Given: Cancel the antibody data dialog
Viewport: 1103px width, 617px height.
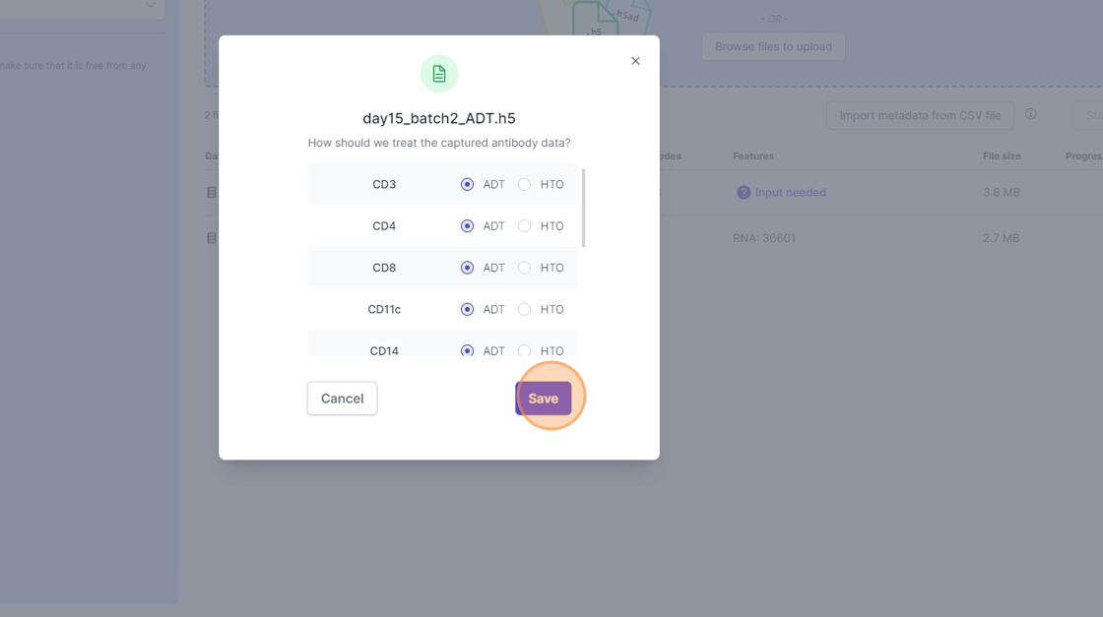Looking at the screenshot, I should [342, 399].
